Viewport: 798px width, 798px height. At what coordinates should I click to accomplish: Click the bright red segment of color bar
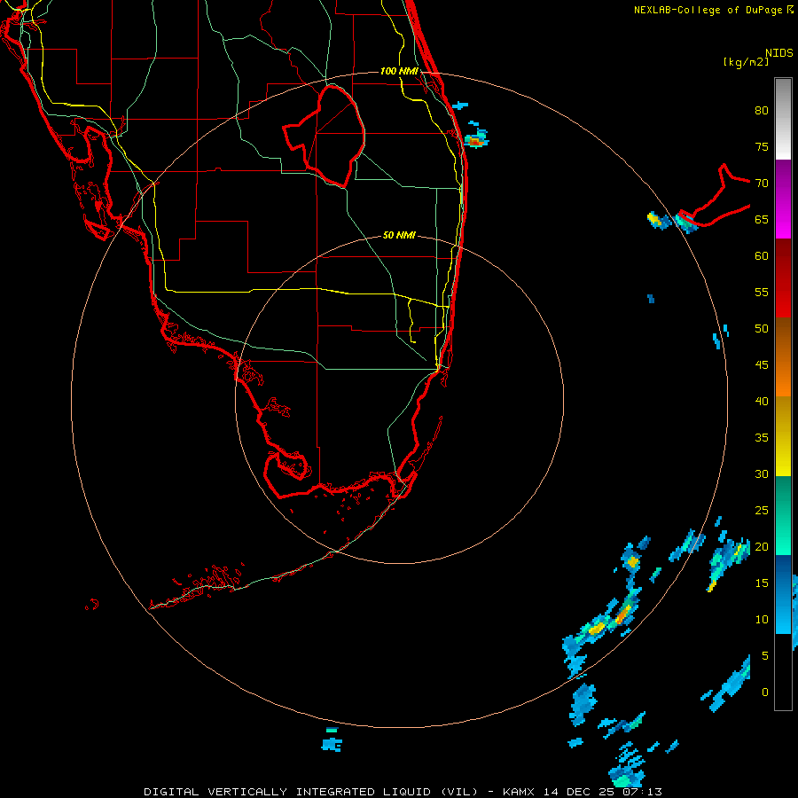(783, 278)
